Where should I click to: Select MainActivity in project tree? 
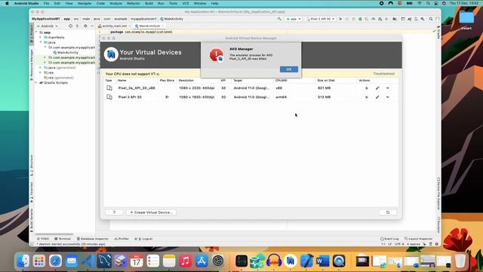click(x=67, y=52)
